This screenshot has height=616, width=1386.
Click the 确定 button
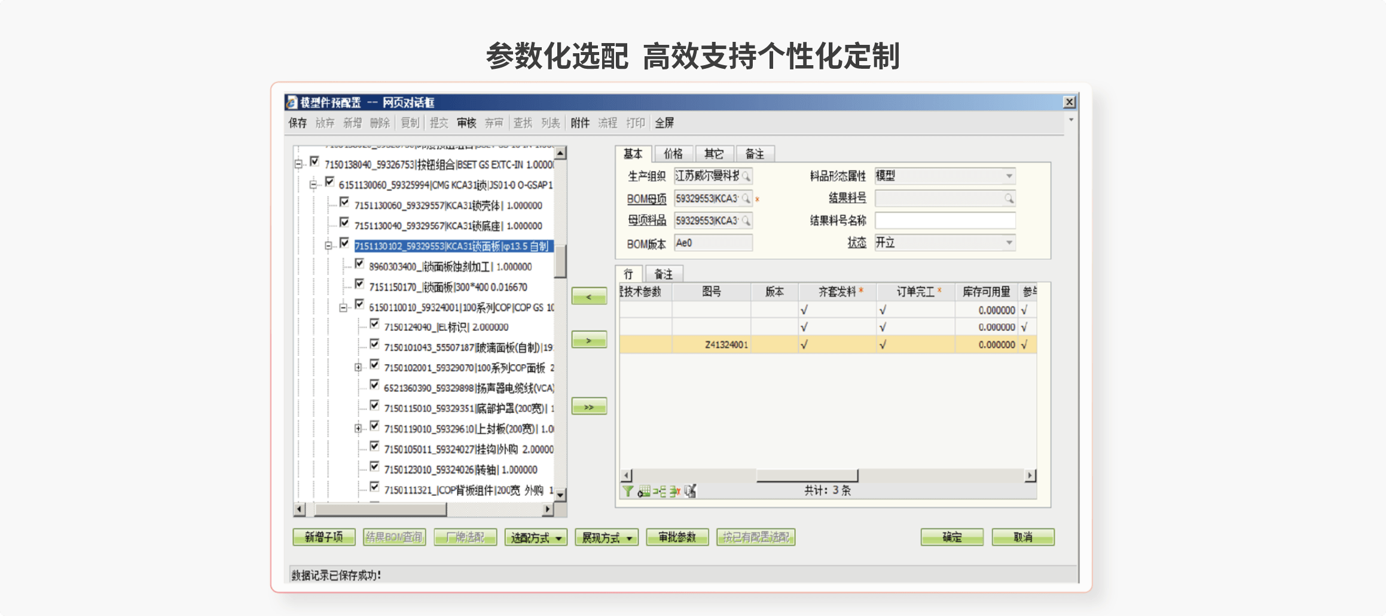pyautogui.click(x=951, y=538)
